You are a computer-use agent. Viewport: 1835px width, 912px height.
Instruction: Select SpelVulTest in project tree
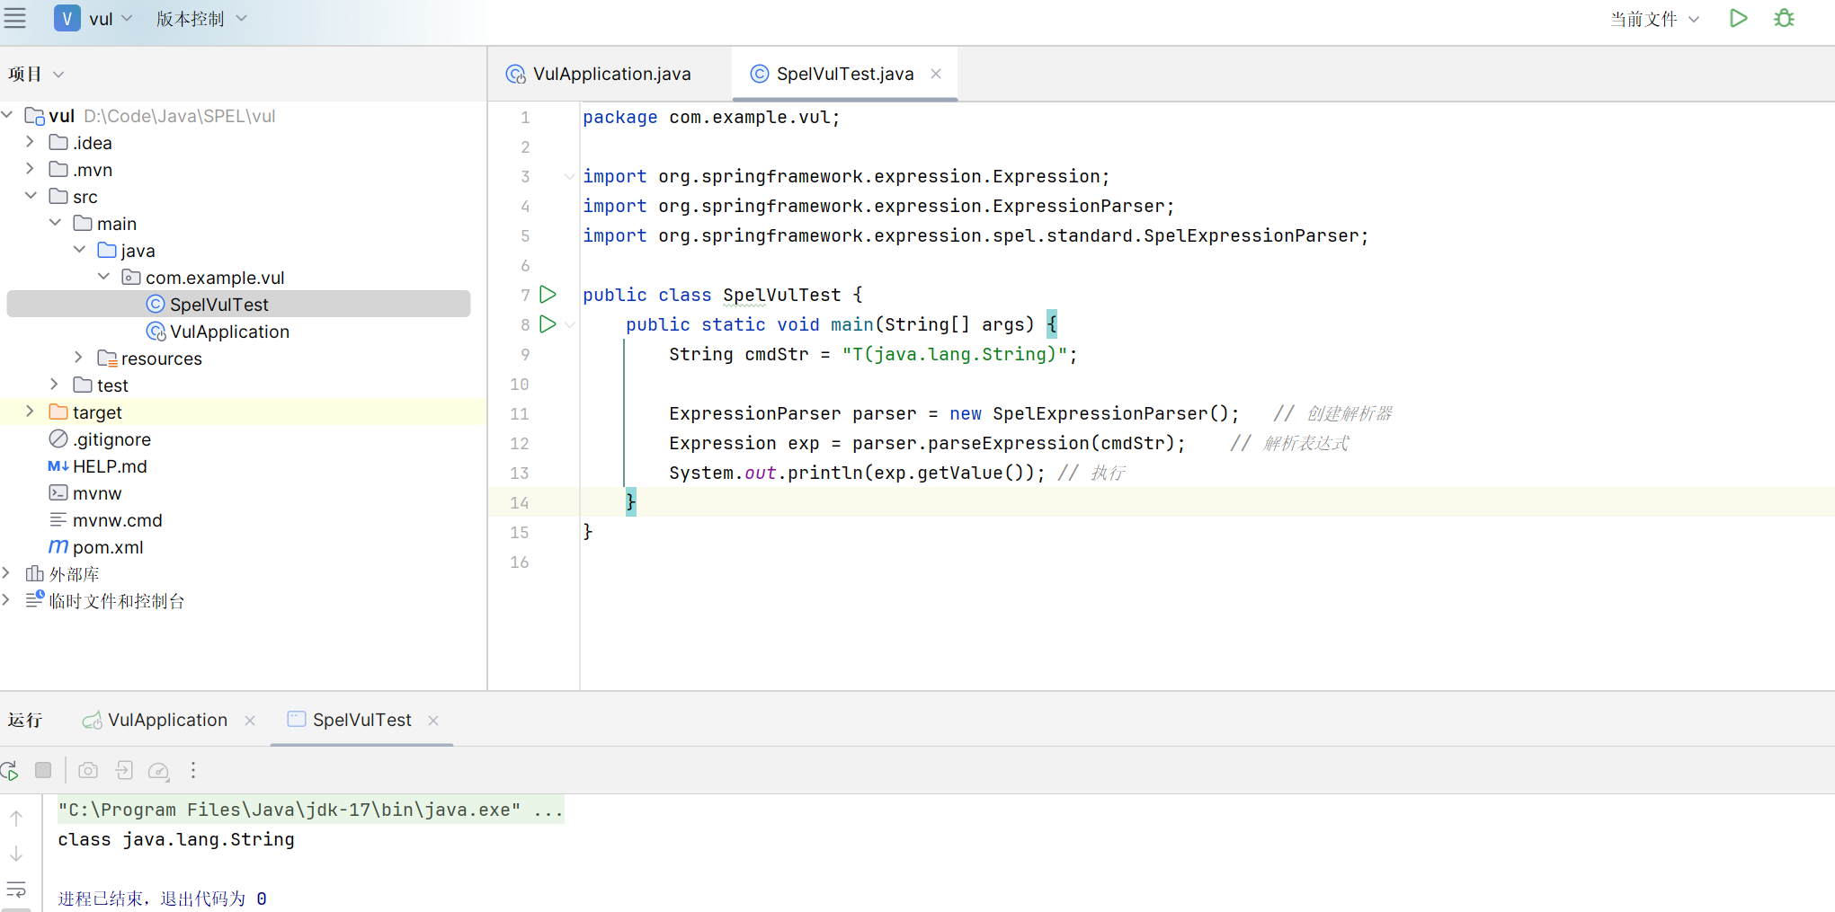tap(238, 305)
